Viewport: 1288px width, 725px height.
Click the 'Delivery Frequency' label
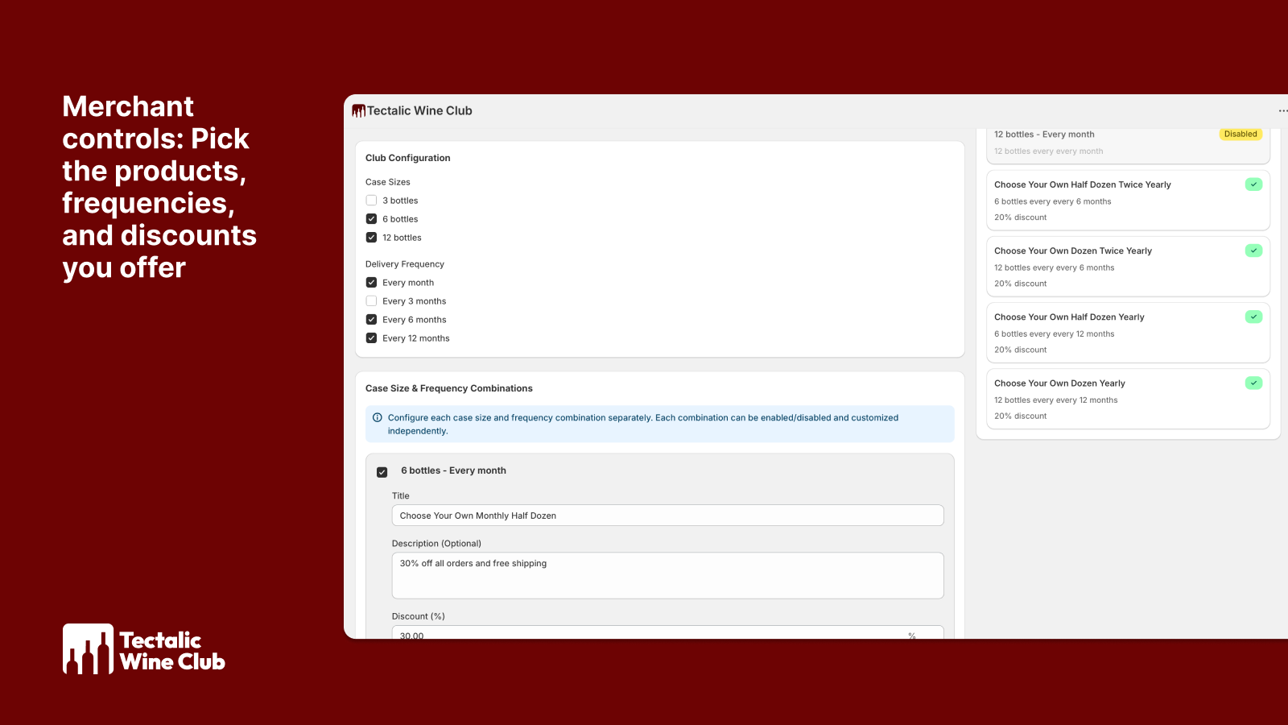405,264
